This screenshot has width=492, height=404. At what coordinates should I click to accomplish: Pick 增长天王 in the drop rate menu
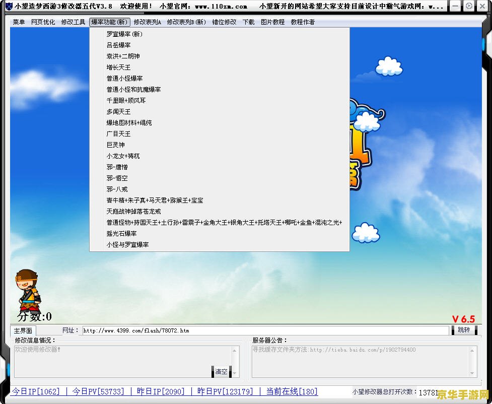pos(220,67)
